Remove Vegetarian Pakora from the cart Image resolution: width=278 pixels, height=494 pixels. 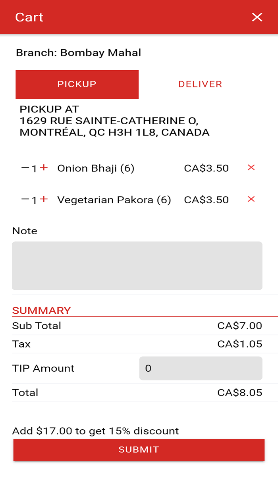click(x=251, y=200)
